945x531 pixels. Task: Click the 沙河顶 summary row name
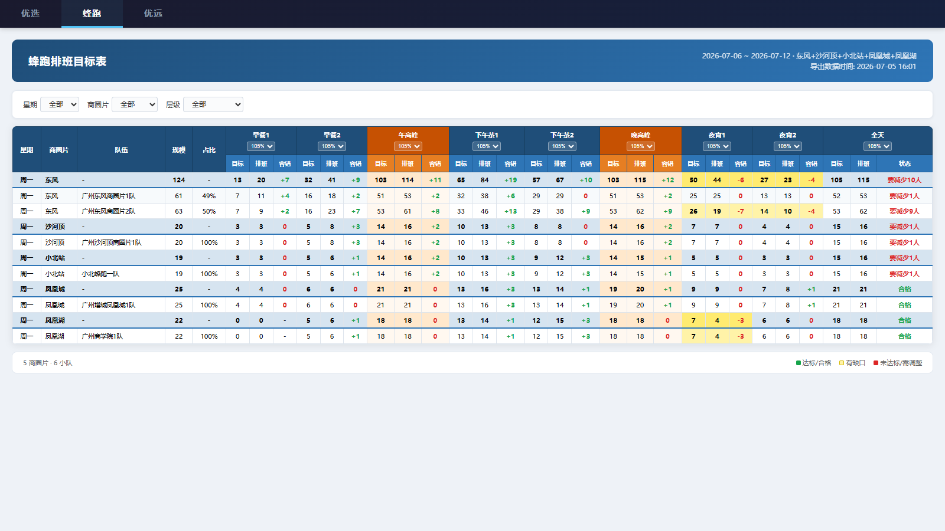(55, 227)
